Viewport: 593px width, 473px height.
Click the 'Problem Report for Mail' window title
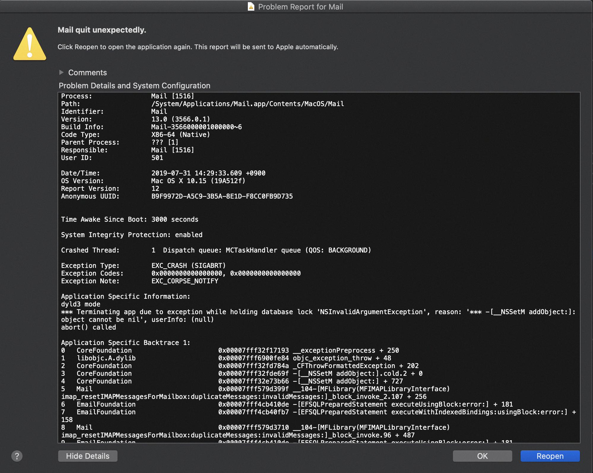point(300,7)
